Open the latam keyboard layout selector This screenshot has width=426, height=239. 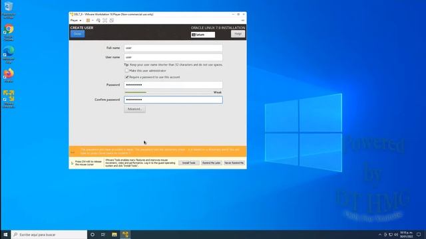pos(202,35)
